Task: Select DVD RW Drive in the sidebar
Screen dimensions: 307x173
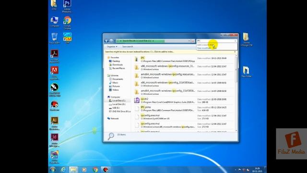Action: point(119,111)
